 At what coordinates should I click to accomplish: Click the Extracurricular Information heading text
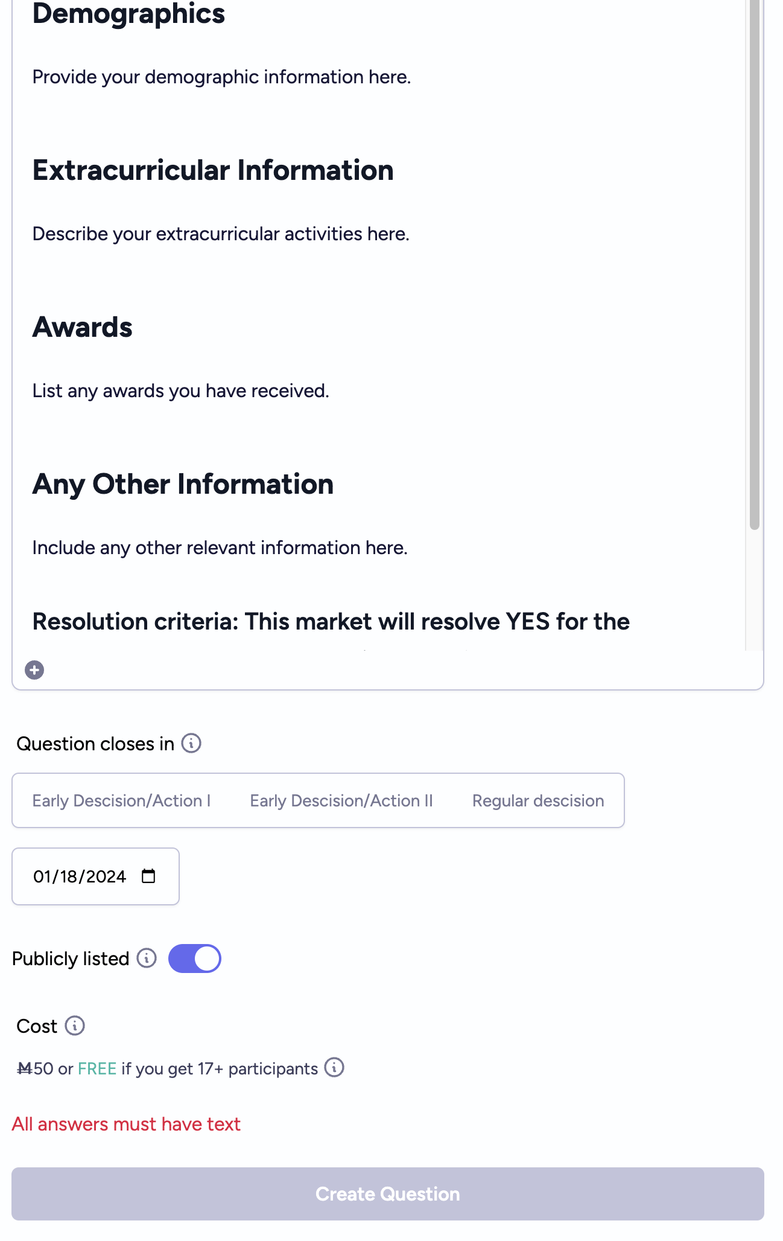click(213, 170)
